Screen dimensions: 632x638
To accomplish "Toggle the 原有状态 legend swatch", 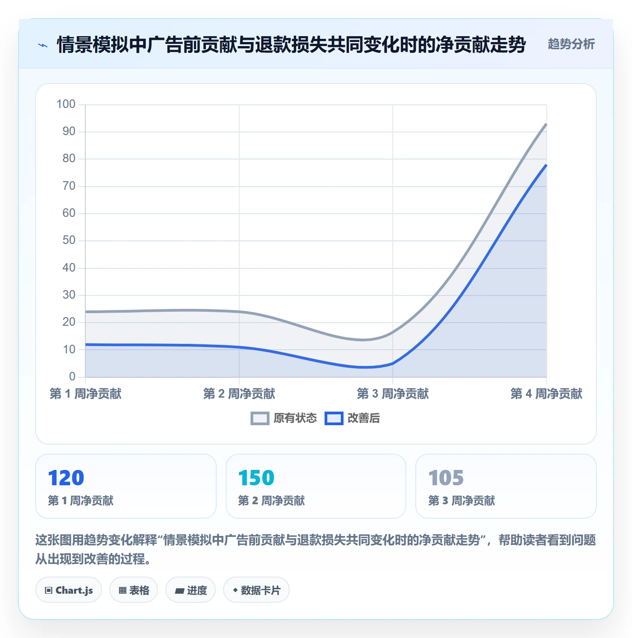I will coord(260,418).
